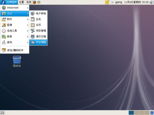Launch 项目管理 project management

pos(38,31)
